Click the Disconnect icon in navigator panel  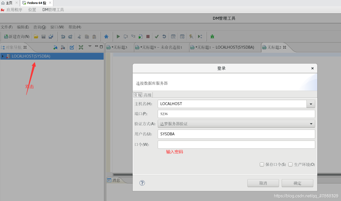tap(63, 47)
